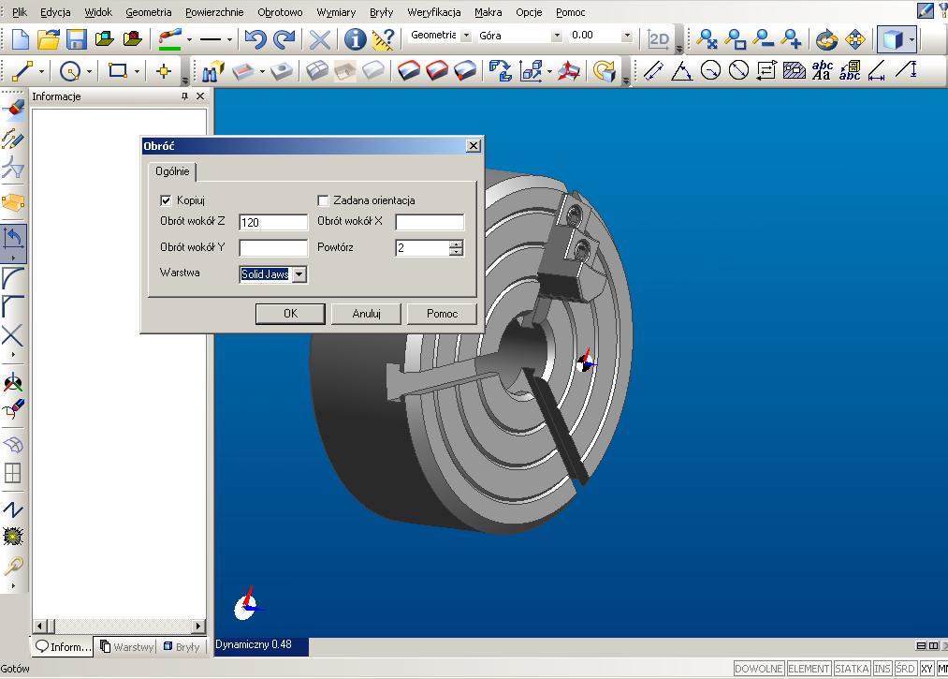This screenshot has width=948, height=679.
Task: Open the Weryfikacja menu
Action: pos(434,12)
